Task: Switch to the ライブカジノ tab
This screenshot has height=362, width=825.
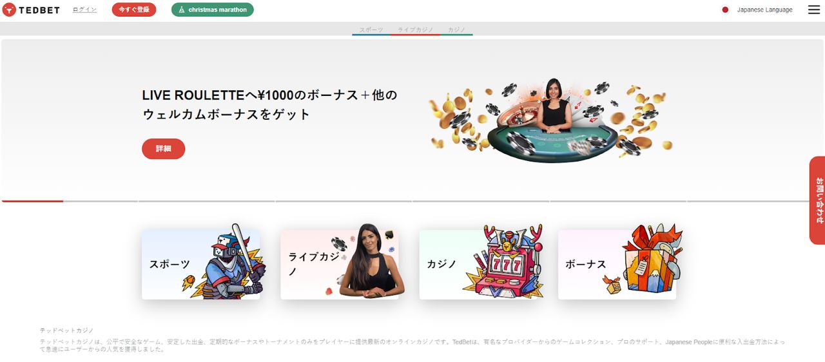Action: [x=415, y=30]
